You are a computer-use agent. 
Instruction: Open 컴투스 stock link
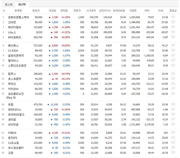(x=12, y=74)
